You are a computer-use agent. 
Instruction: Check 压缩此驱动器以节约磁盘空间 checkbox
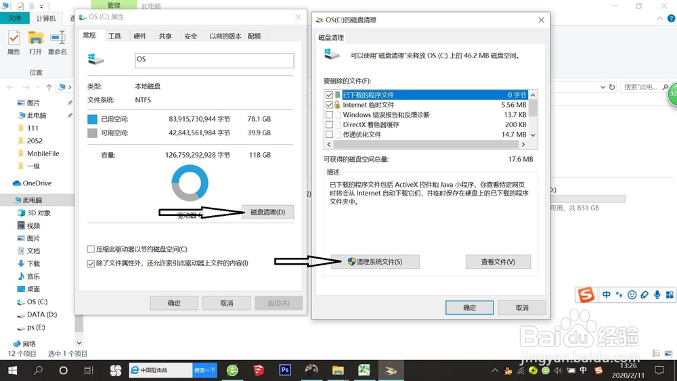[91, 249]
